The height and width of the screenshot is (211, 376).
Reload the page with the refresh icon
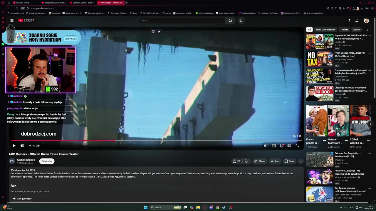coord(17,8)
